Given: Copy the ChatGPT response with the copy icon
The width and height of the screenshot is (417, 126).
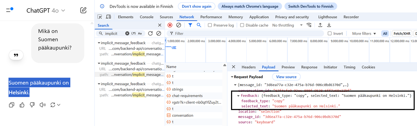Looking at the screenshot, I should pyautogui.click(x=11, y=105).
